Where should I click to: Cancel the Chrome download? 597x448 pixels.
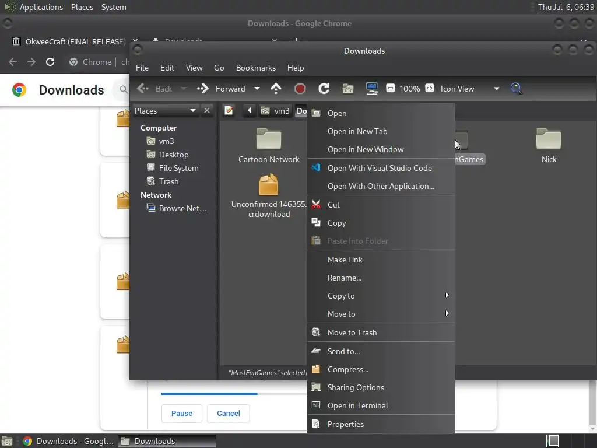point(229,414)
